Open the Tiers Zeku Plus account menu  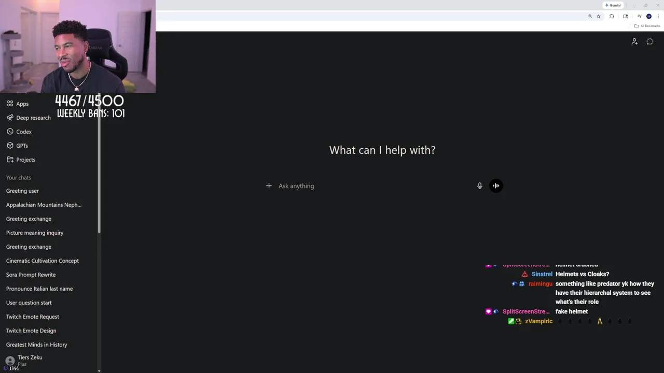pos(30,360)
